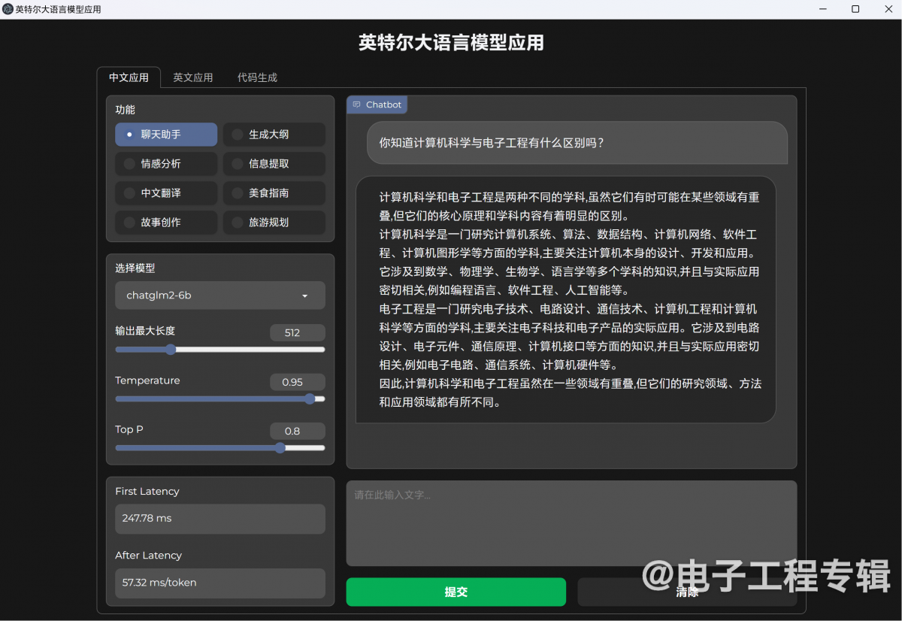Choose the 信息提取 function
The width and height of the screenshot is (902, 621).
pos(274,164)
